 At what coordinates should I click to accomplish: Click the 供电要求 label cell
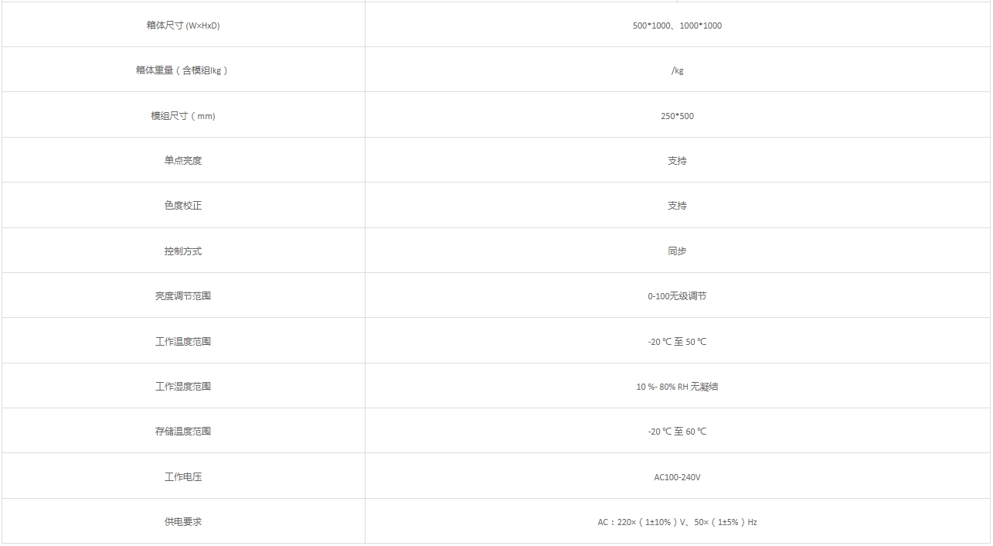pos(183,522)
